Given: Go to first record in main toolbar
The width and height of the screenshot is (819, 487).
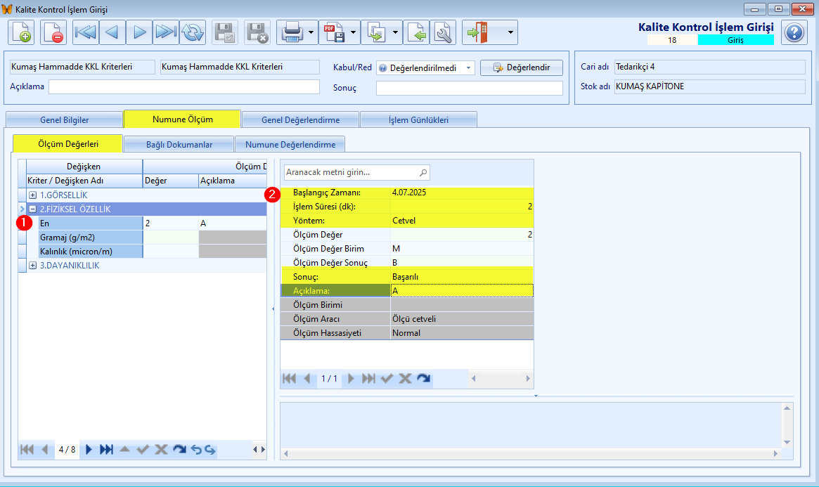Looking at the screenshot, I should click(86, 32).
